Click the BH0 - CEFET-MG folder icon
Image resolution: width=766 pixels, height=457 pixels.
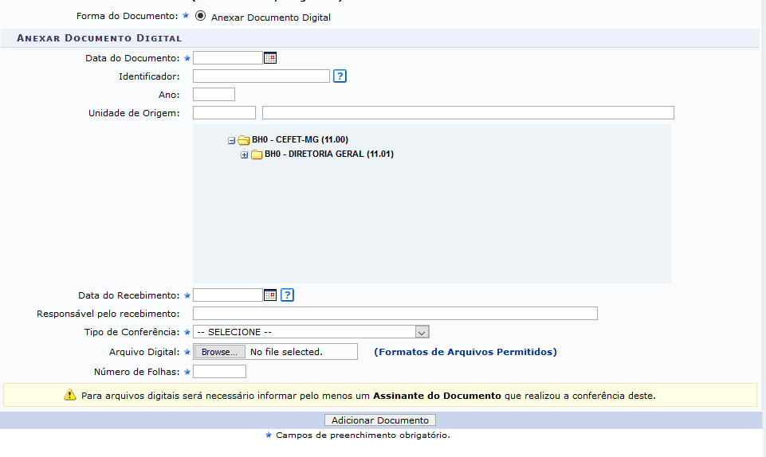(x=244, y=140)
